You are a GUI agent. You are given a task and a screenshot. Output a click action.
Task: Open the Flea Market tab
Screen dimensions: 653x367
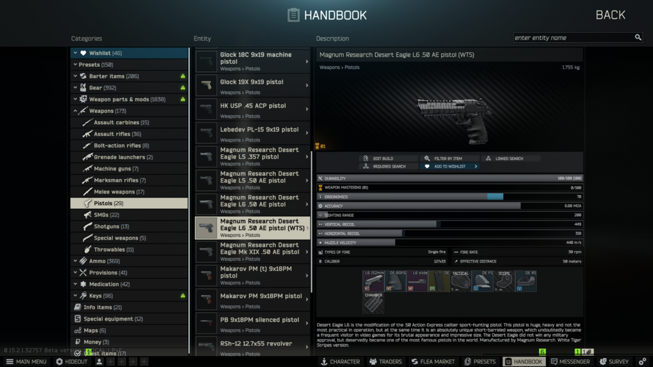433,361
